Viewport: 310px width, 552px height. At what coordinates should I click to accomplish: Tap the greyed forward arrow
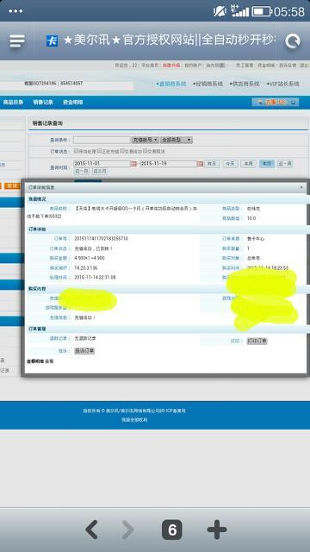(128, 529)
